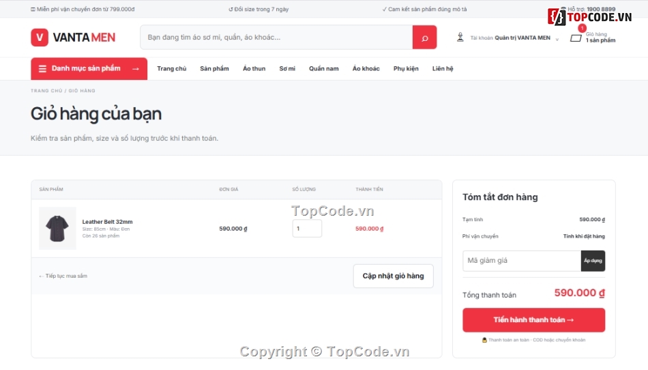Focus the product search input field
The image size is (648, 370).
(276, 38)
